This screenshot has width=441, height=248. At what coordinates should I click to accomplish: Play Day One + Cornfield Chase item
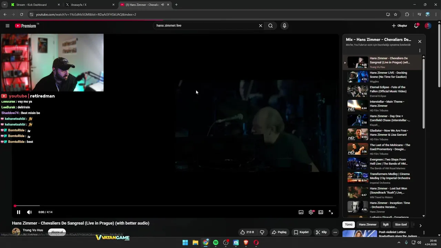tap(382, 120)
